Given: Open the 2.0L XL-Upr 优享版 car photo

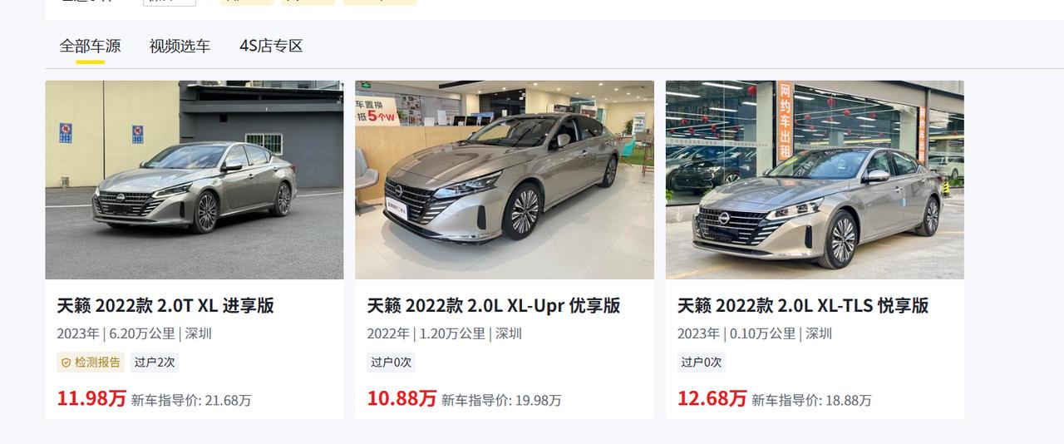Looking at the screenshot, I should pos(505,180).
